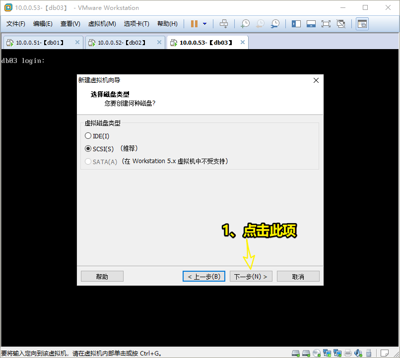Click the sound card status icon
The width and height of the screenshot is (400, 358).
359,353
